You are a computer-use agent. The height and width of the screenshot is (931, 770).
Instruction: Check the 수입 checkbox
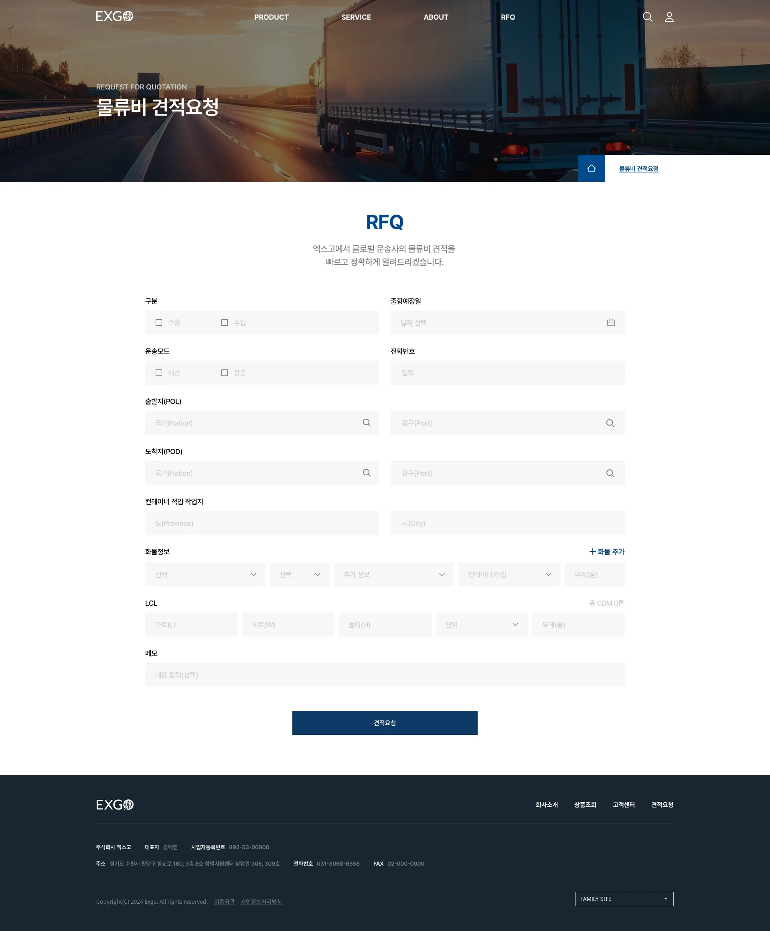pos(224,323)
